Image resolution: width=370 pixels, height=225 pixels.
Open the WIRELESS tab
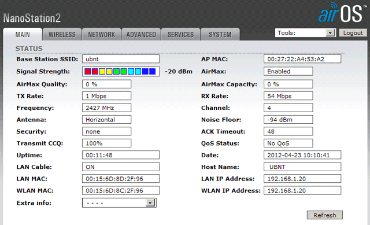pos(62,35)
